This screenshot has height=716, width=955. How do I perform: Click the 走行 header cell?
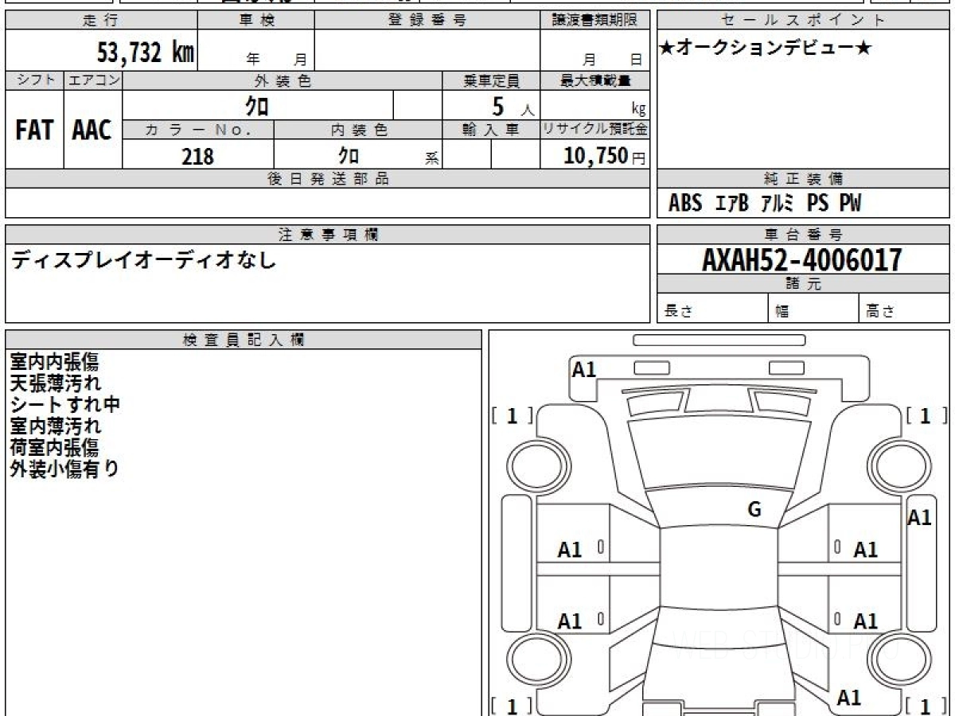coord(101,21)
